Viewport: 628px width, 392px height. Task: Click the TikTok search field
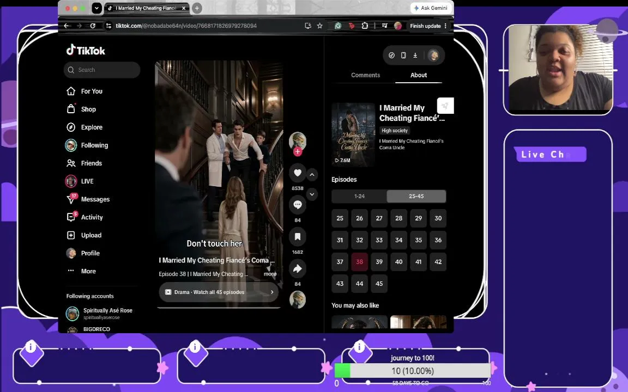[x=102, y=70]
